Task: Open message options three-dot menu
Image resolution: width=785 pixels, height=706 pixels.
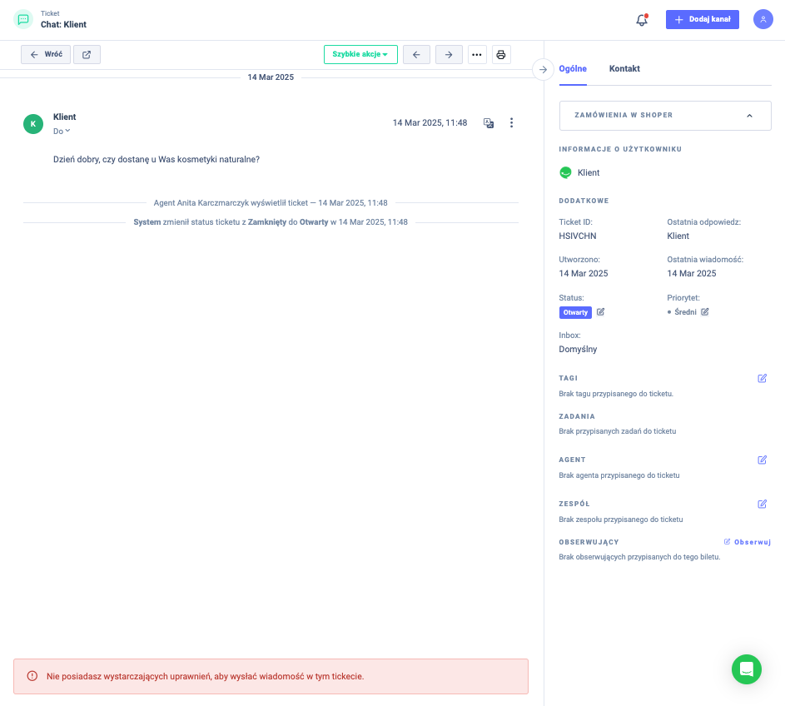Action: [x=512, y=123]
